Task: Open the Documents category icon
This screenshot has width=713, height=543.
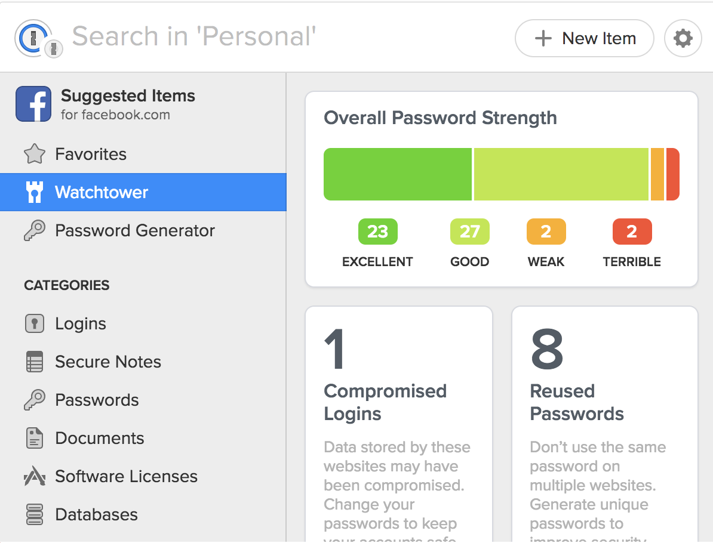Action: [x=34, y=438]
